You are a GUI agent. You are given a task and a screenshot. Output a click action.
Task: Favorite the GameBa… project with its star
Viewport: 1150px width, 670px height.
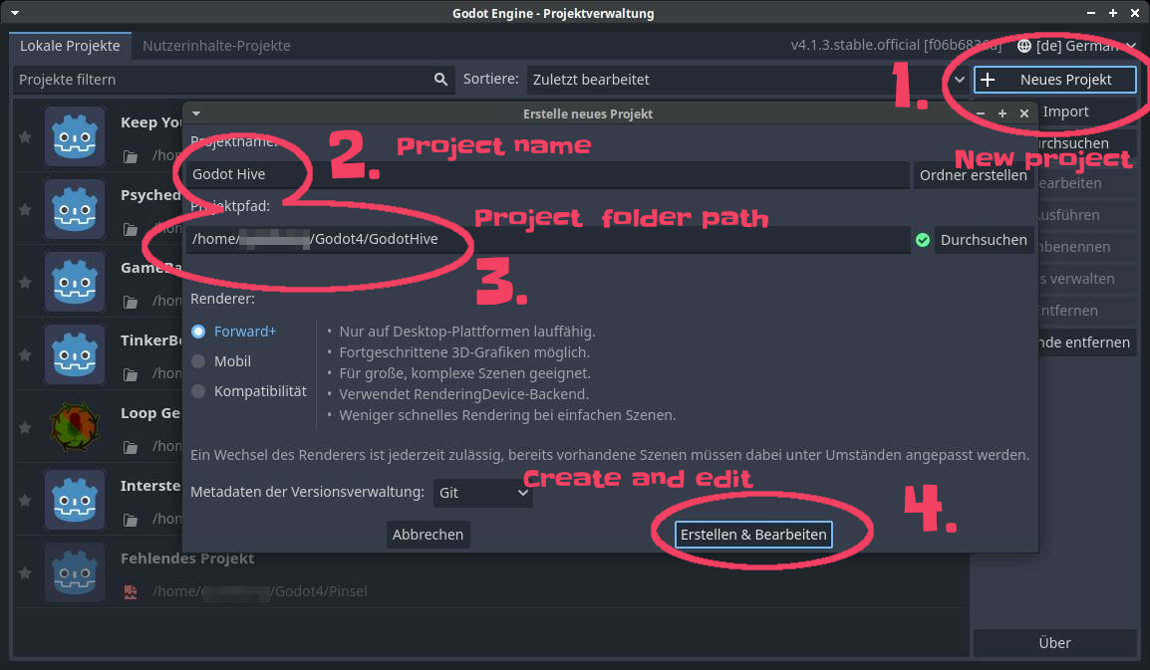pyautogui.click(x=25, y=282)
